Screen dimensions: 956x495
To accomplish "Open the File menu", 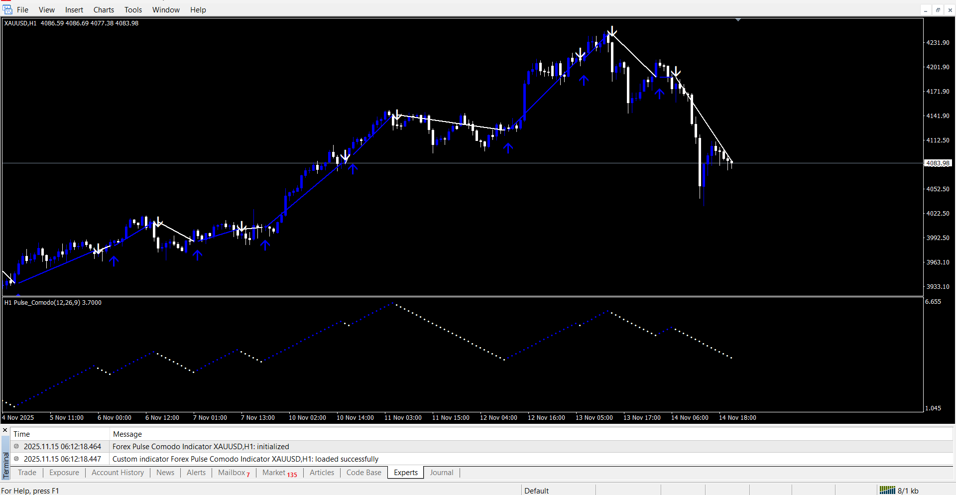I will coord(22,10).
